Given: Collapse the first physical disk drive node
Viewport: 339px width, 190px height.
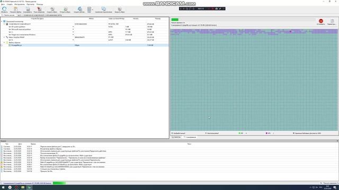Looking at the screenshot, I should [x=4, y=24].
